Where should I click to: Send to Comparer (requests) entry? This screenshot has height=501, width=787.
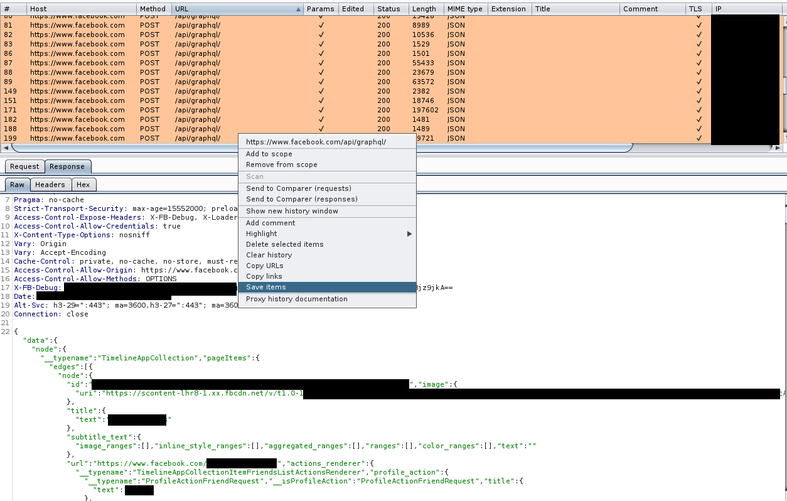pyautogui.click(x=327, y=188)
